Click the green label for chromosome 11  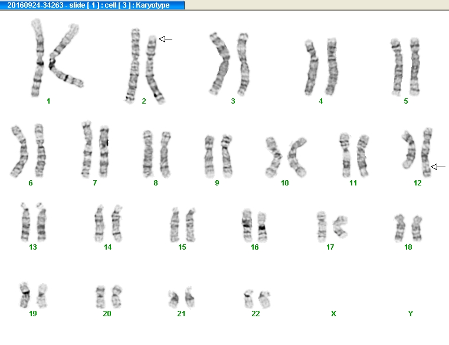pos(353,183)
